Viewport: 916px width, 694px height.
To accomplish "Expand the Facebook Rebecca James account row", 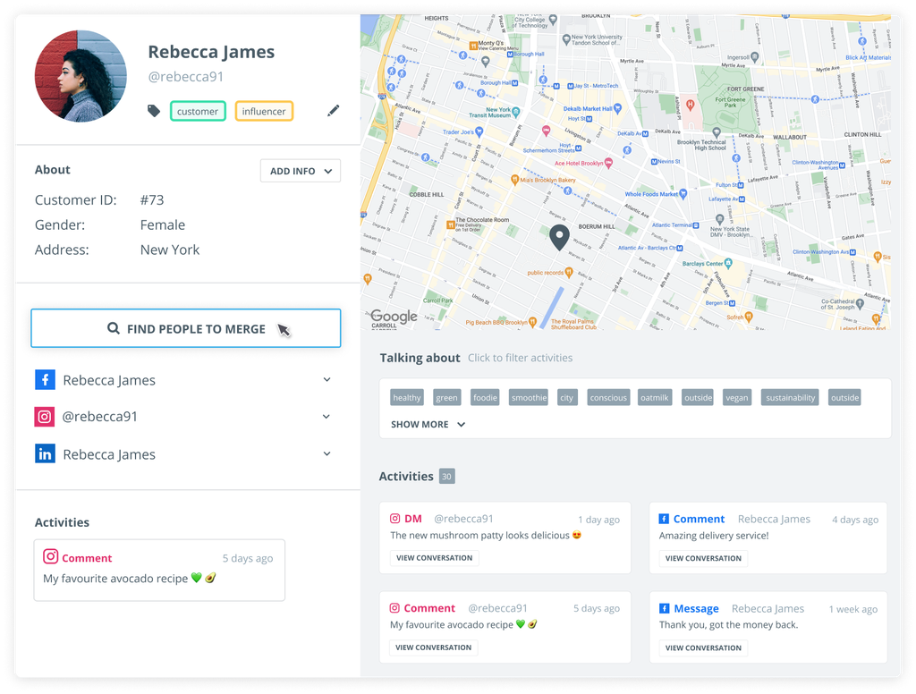I will [x=327, y=380].
